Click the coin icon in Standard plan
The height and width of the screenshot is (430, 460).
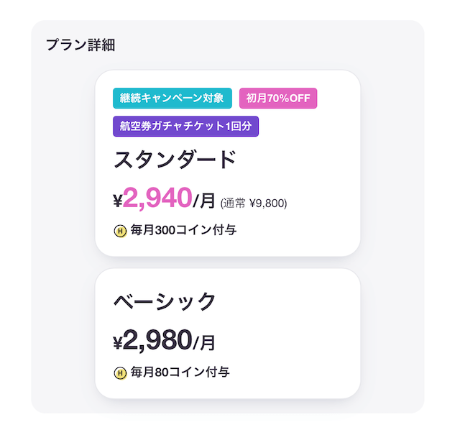[x=120, y=231]
